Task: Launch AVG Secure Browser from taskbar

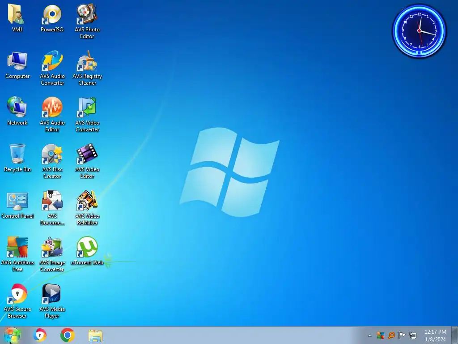Action: point(40,335)
